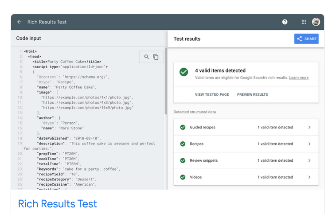Select the Guided recipes label
Image resolution: width=328 pixels, height=214 pixels.
(x=203, y=127)
